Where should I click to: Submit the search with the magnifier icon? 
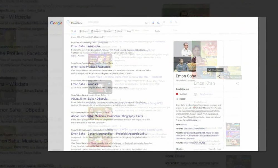point(158,23)
